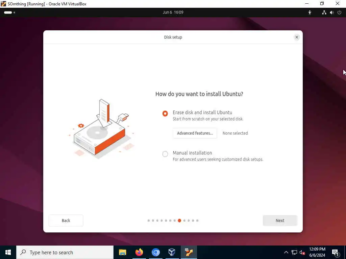
Task: Return with the Back button
Action: [66, 221]
